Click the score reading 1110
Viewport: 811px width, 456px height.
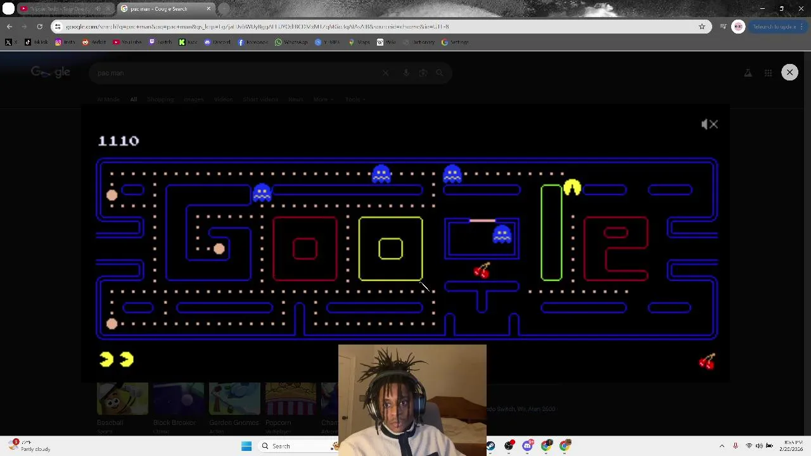pos(118,141)
